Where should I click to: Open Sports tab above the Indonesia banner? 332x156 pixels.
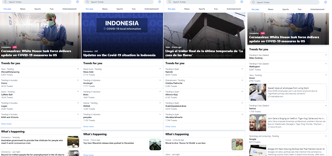coord(120,9)
